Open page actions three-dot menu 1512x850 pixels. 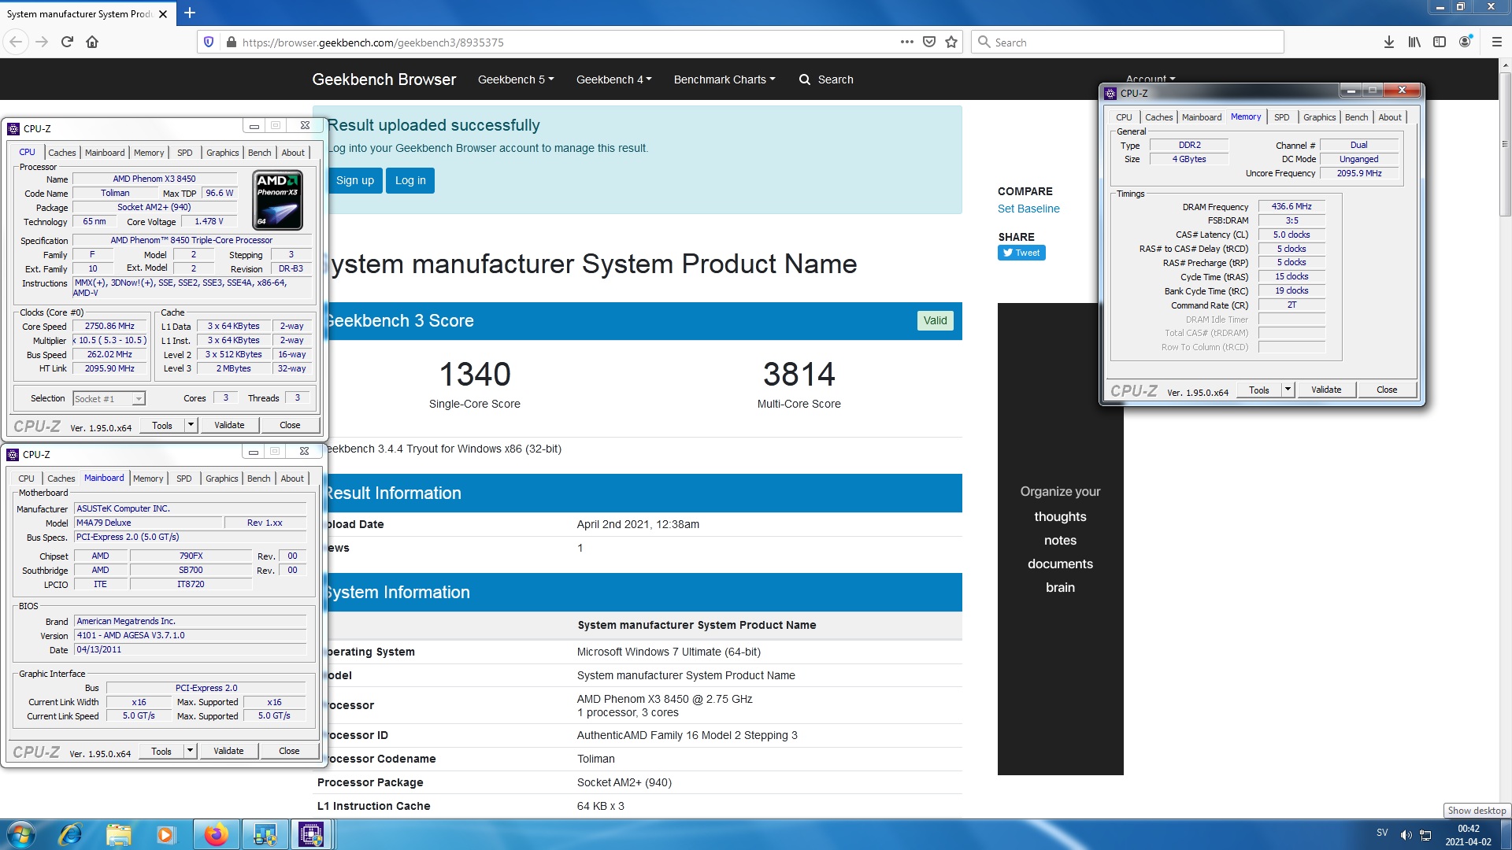click(907, 42)
